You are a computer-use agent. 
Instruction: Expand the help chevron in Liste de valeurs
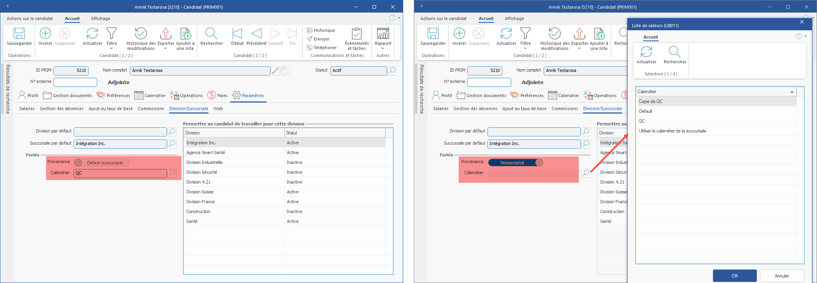click(806, 36)
